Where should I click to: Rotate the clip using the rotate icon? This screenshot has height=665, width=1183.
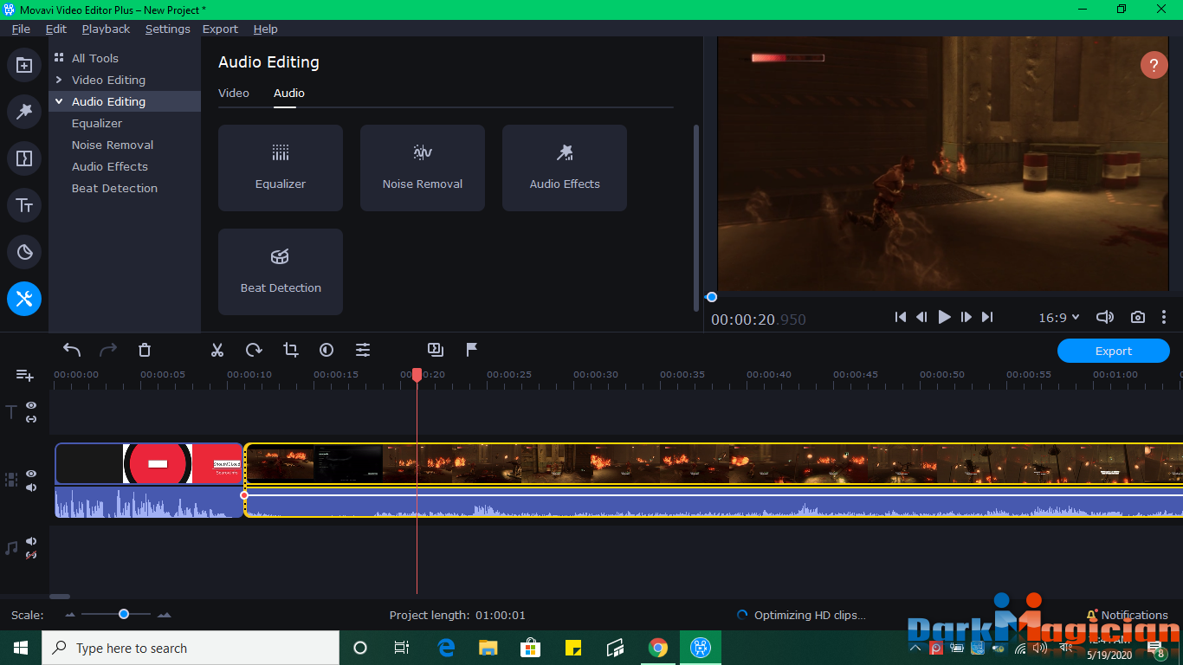tap(254, 350)
